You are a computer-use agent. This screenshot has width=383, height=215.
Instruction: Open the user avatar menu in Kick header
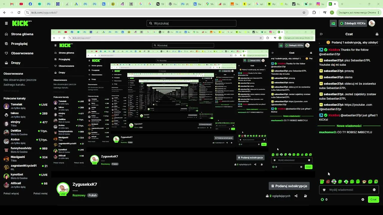pyautogui.click(x=372, y=23)
